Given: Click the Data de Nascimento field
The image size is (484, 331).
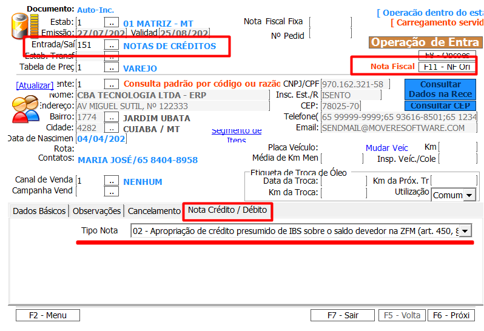Looking at the screenshot, I should click(x=101, y=139).
